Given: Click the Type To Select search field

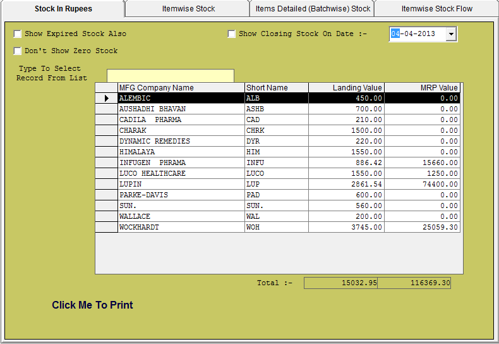Looking at the screenshot, I should click(x=170, y=76).
